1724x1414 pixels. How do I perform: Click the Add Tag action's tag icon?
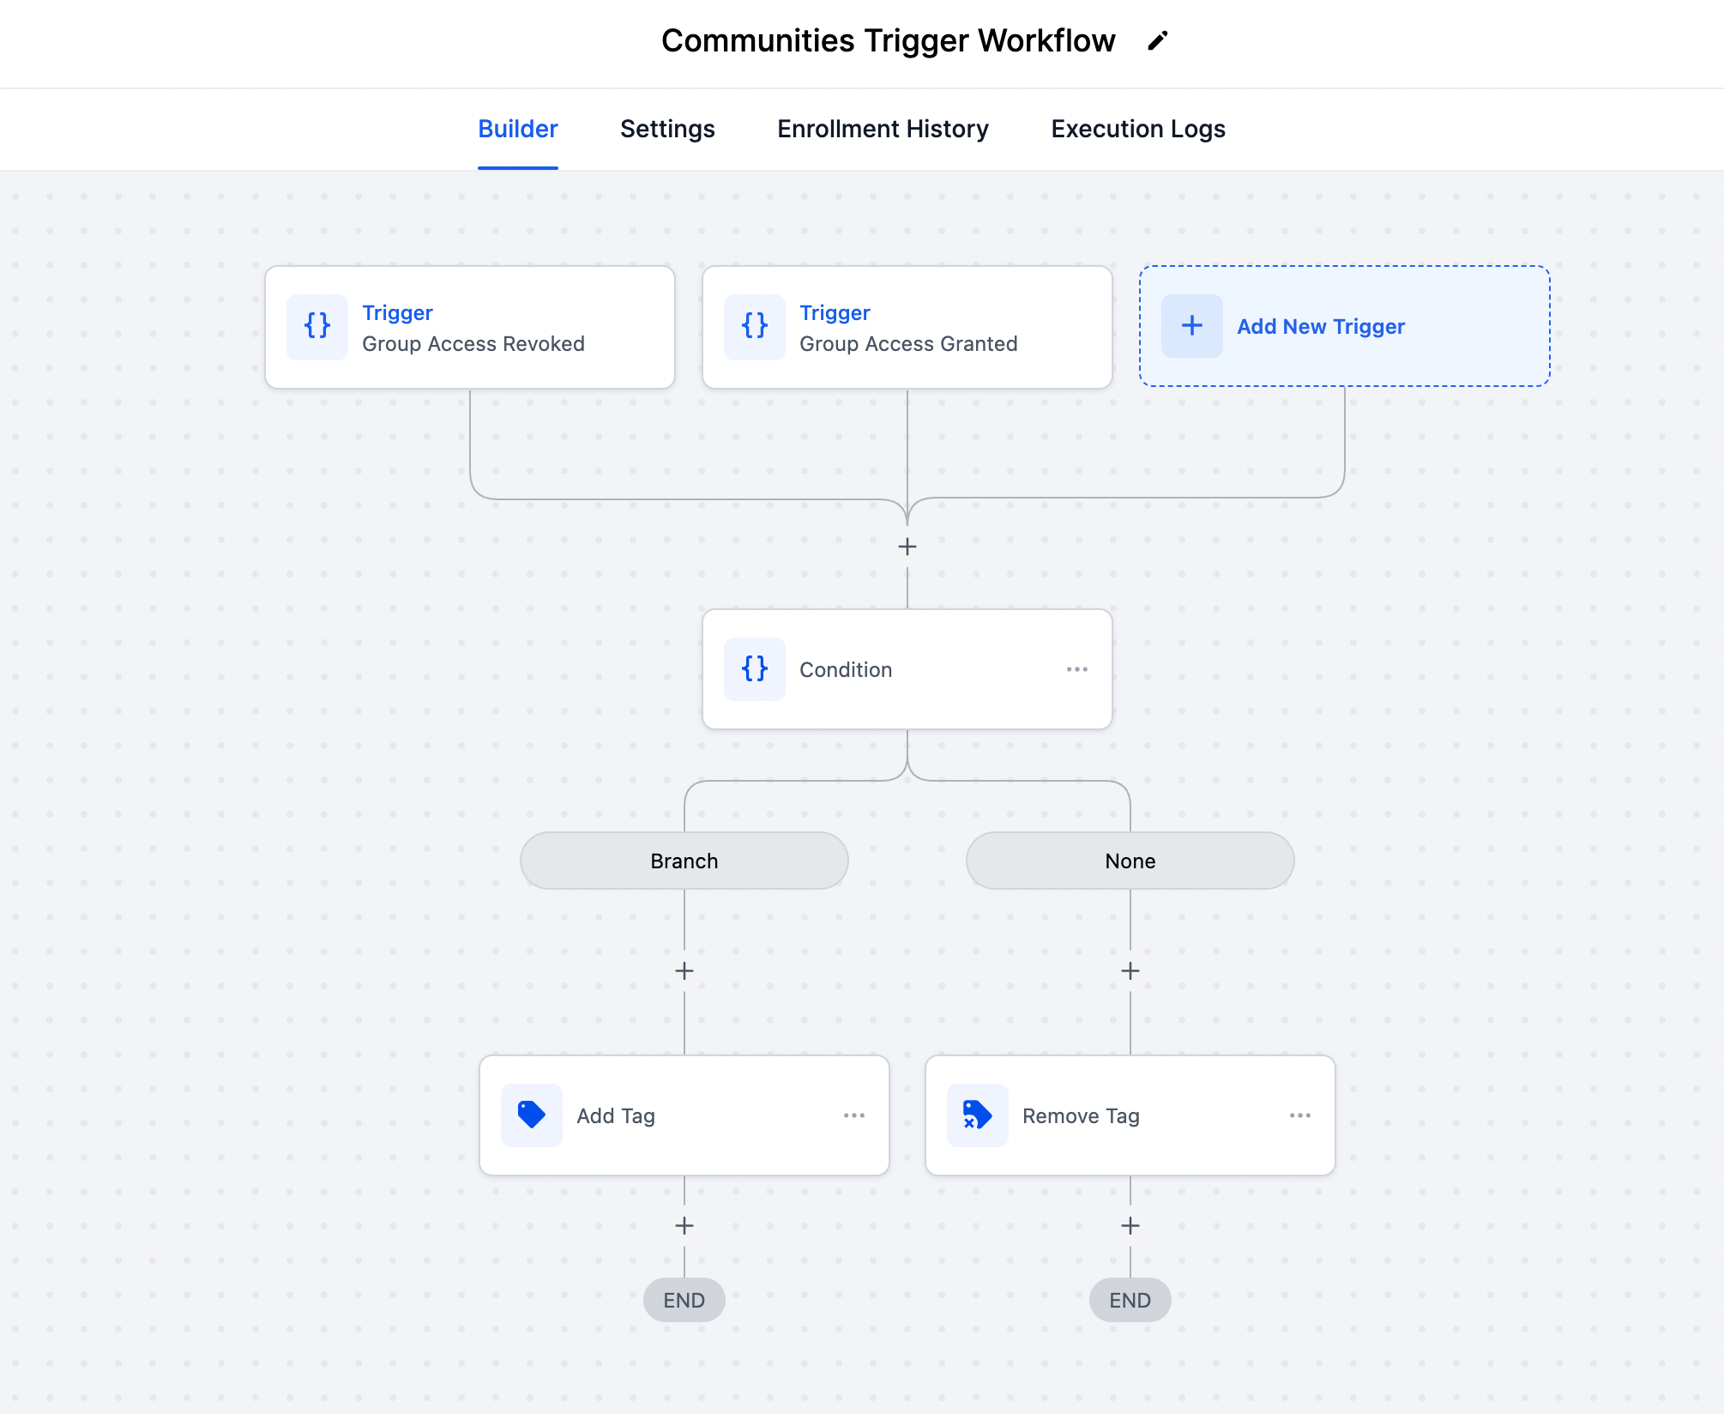point(531,1115)
